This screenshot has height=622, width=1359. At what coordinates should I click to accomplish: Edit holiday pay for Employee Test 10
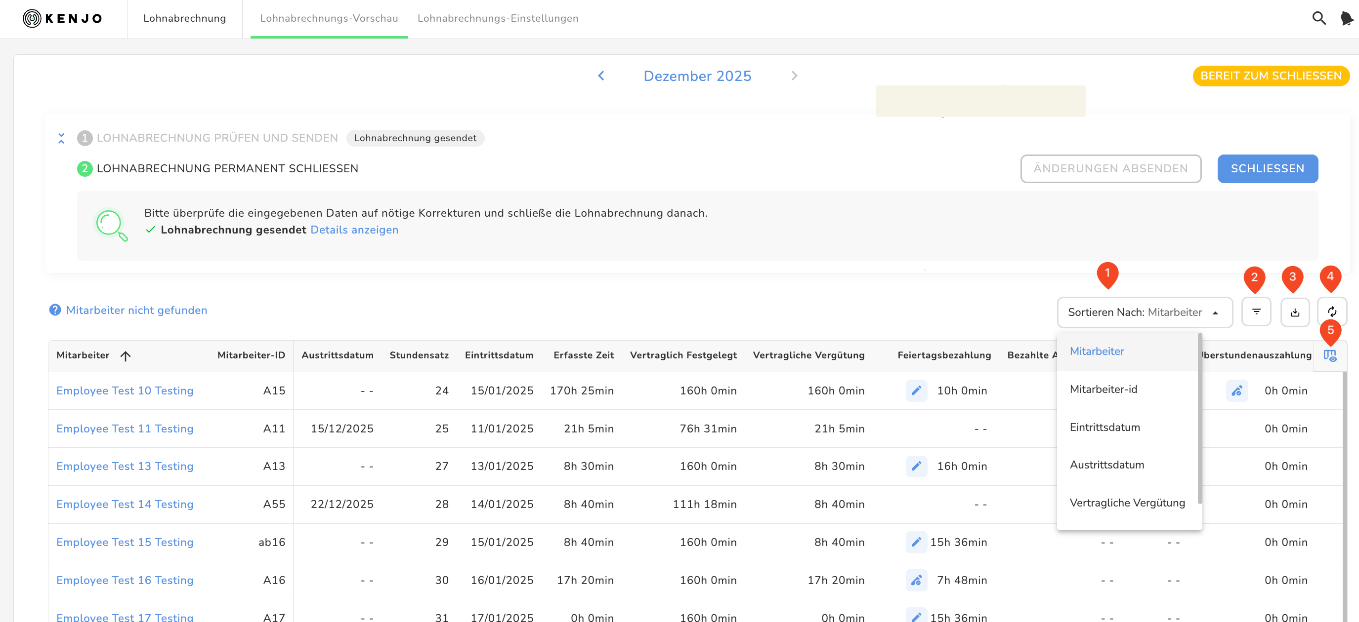pos(916,390)
